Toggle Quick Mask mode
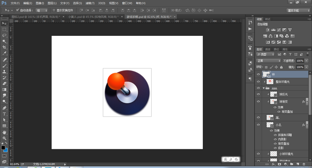 pyautogui.click(x=4, y=156)
